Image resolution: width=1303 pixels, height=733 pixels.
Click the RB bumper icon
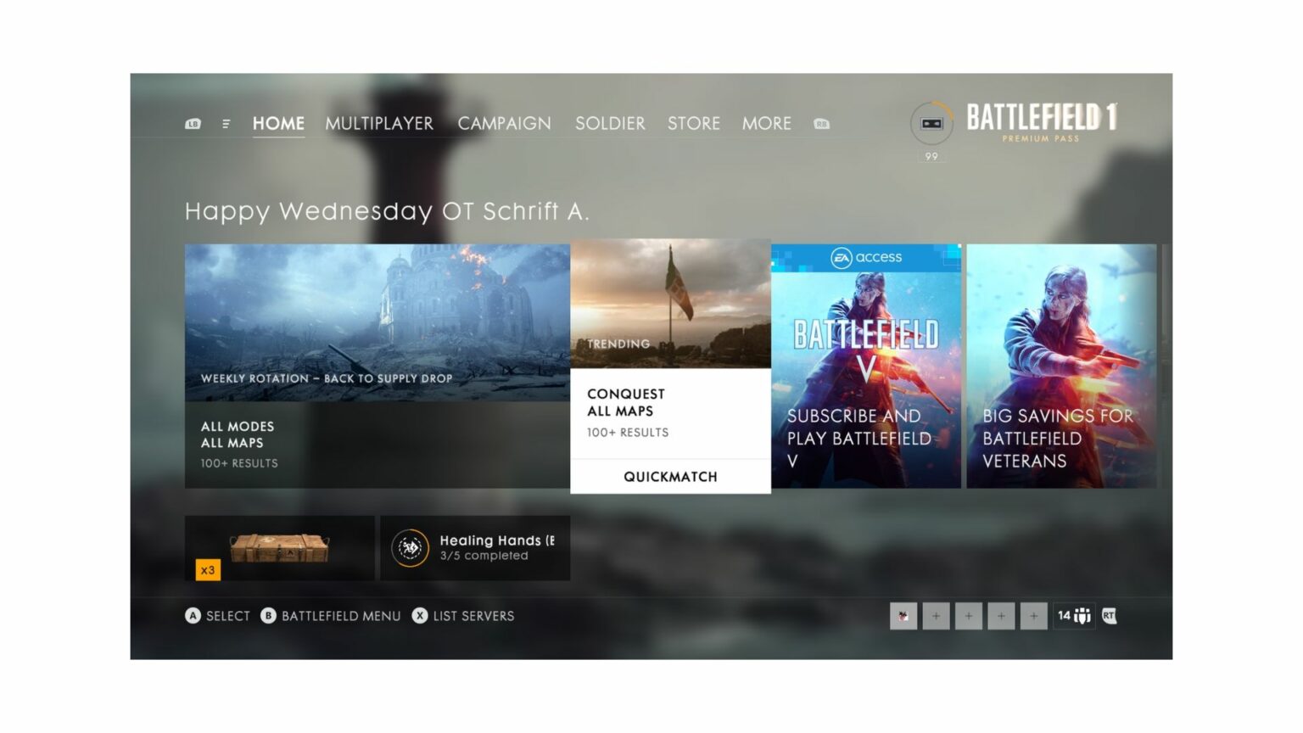click(821, 124)
